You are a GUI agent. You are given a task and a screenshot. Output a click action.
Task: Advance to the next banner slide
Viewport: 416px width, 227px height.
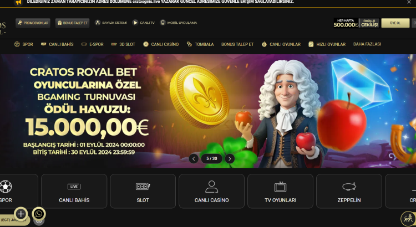coord(230,159)
